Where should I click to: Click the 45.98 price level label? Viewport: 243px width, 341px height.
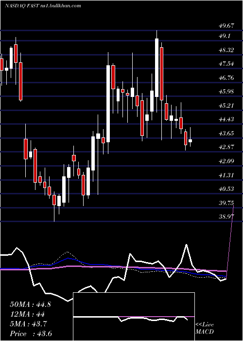[226, 92]
